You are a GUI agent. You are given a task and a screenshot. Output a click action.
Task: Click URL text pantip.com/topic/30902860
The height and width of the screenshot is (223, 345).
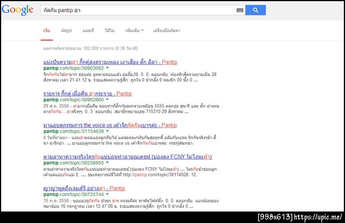pyautogui.click(x=74, y=99)
